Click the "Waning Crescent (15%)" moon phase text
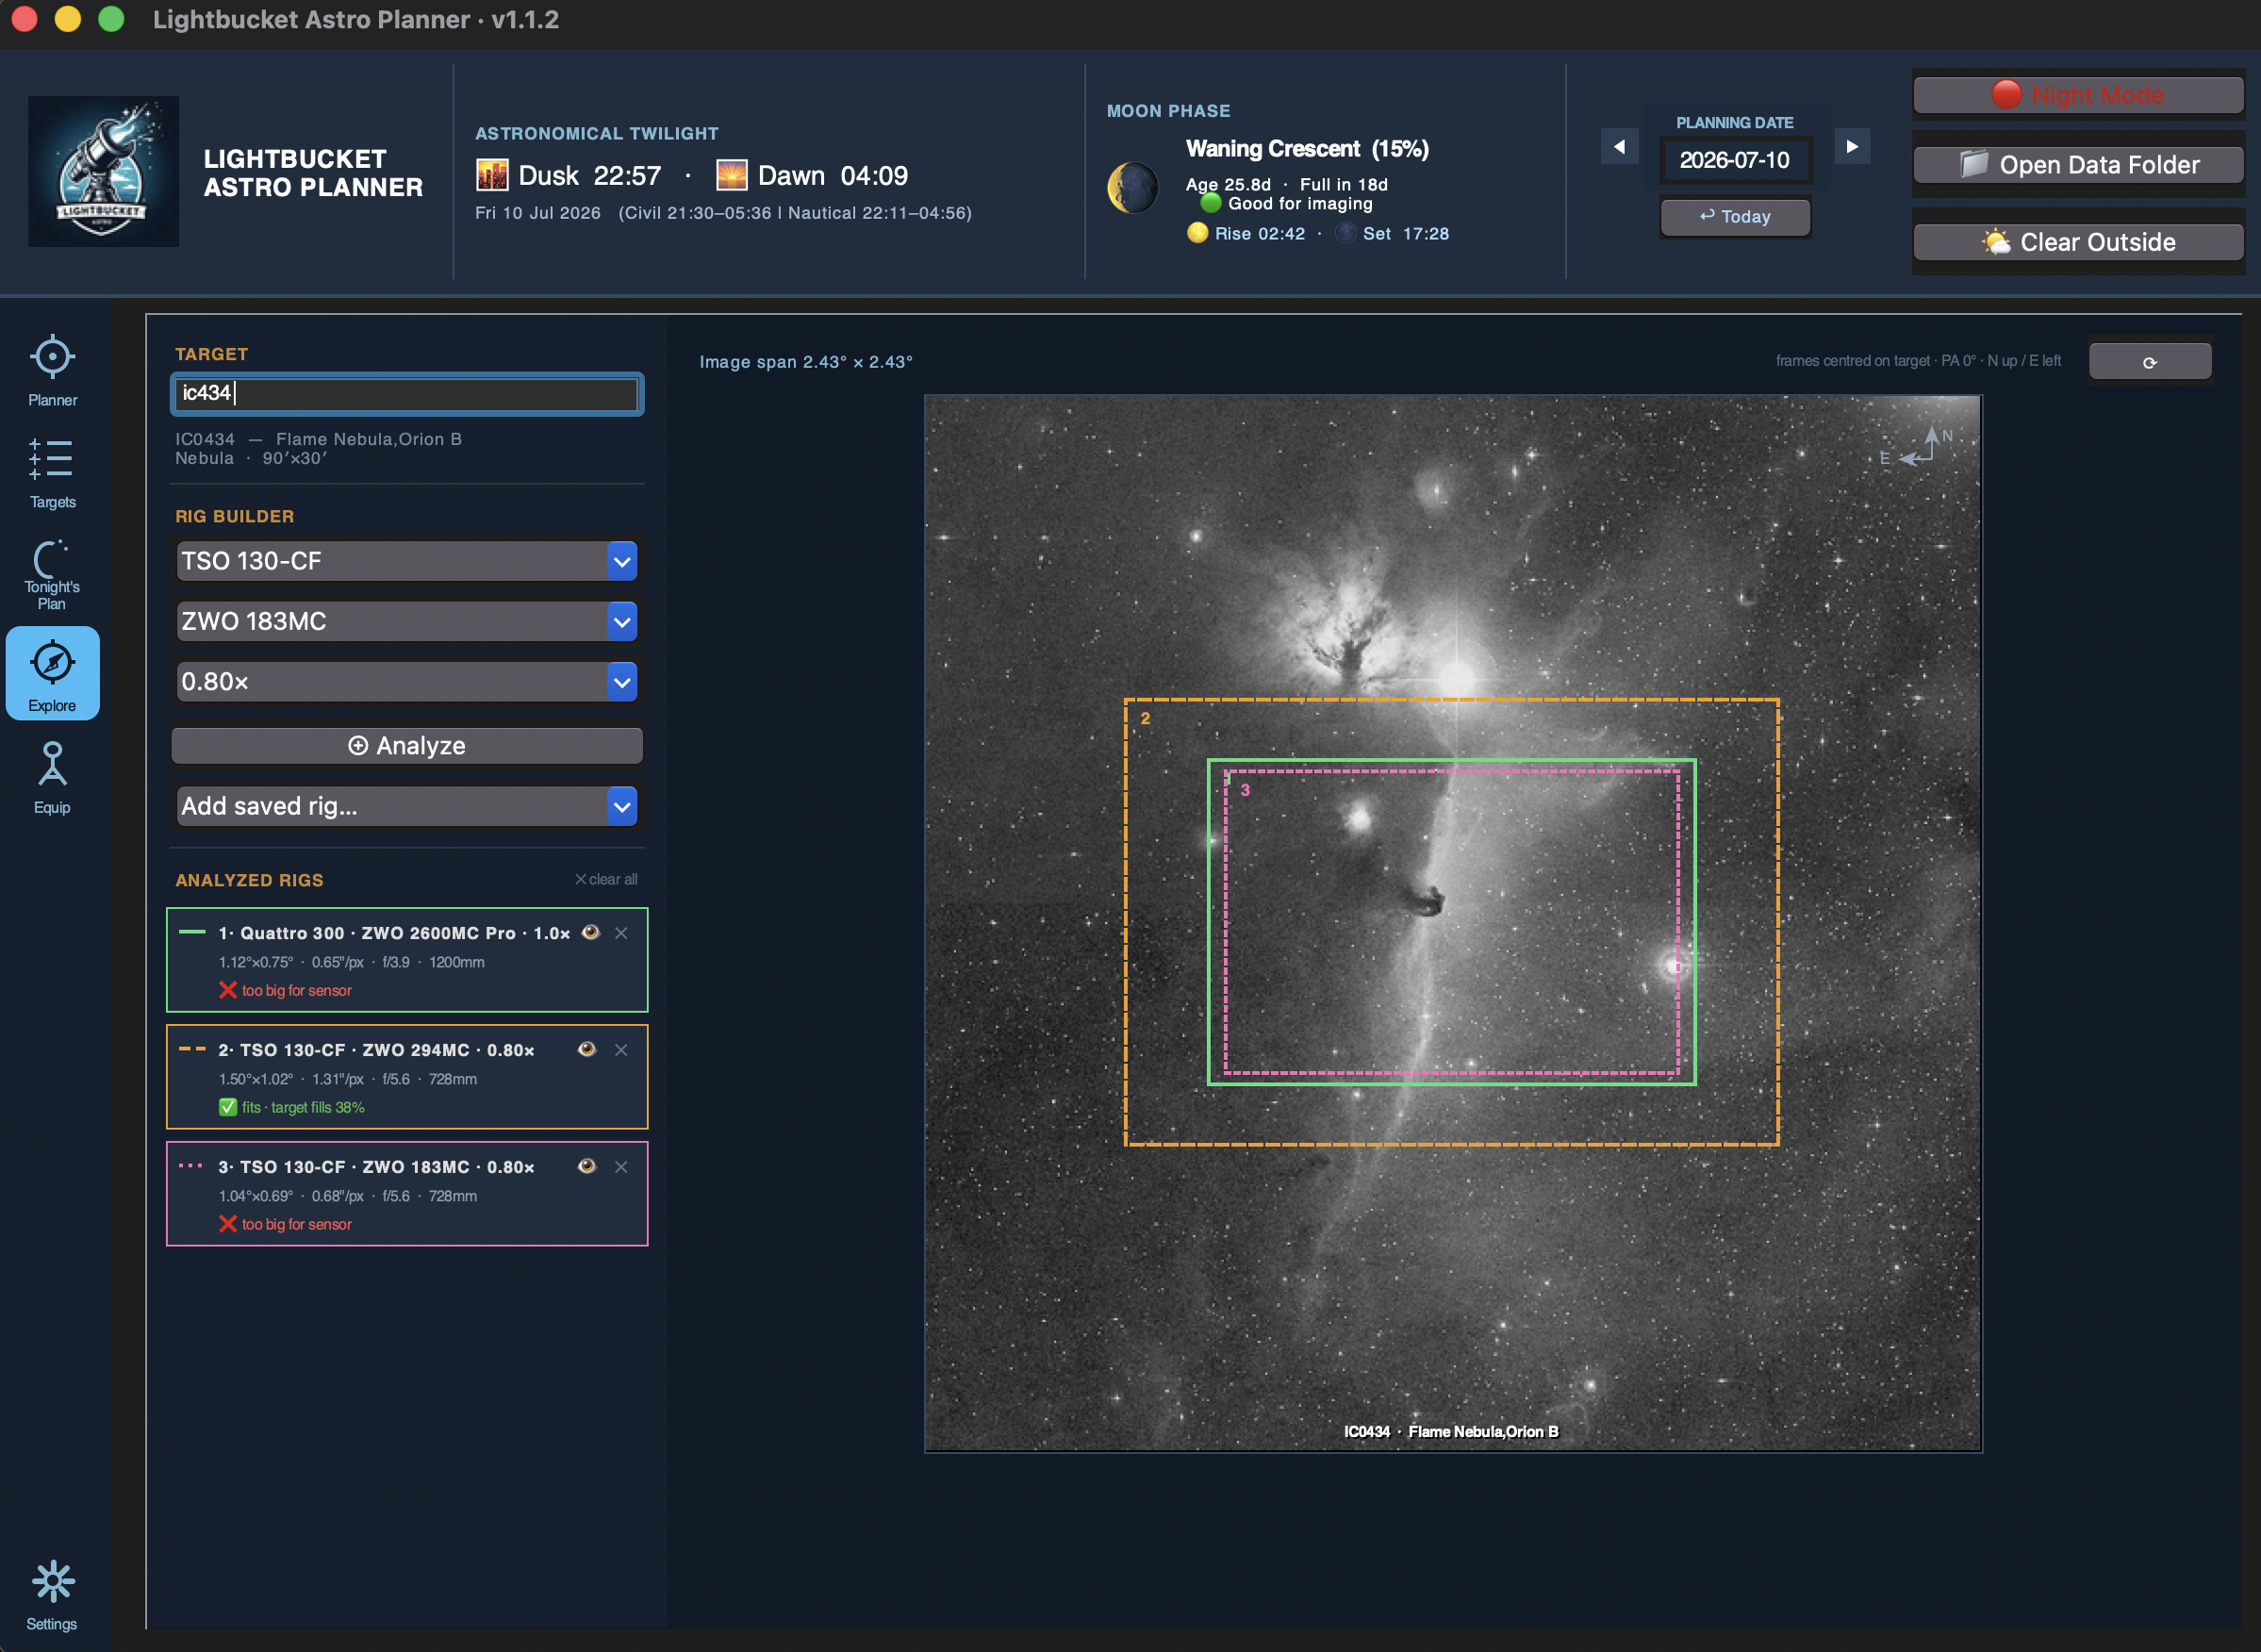 tap(1307, 149)
